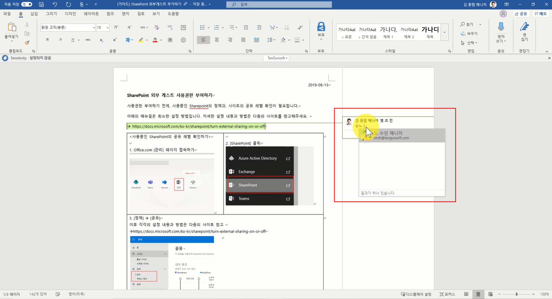Click the Copy icon in clipboard group
552x299 pixels.
point(27,33)
